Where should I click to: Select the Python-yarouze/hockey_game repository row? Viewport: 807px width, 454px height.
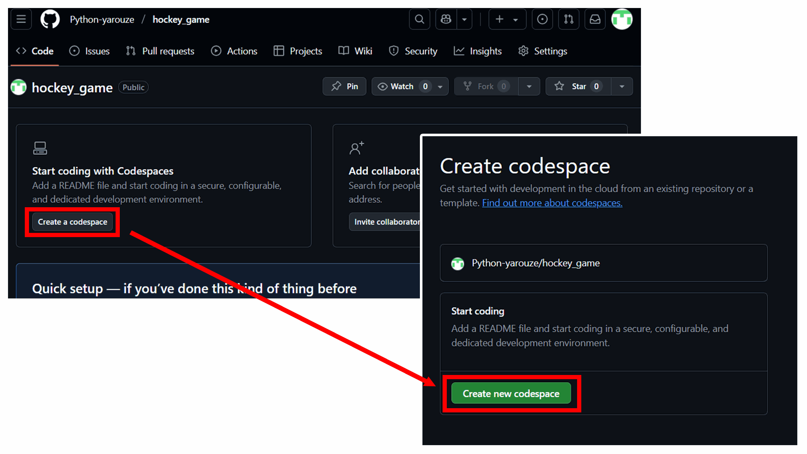point(604,263)
